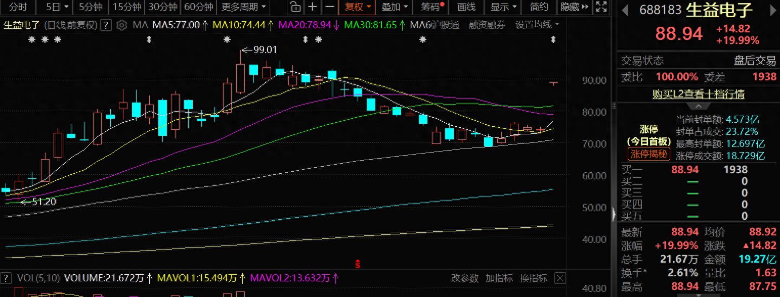Select the 画线 drawing tool

tap(466, 8)
